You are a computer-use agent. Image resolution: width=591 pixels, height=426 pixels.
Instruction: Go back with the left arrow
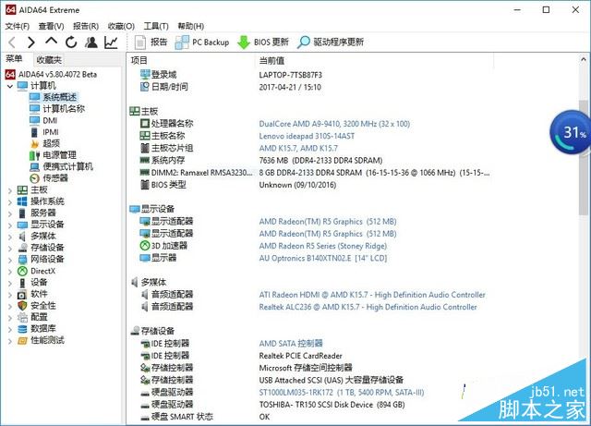coord(12,43)
